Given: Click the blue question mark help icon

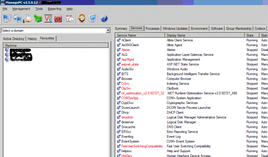Looking at the screenshot, I should click(x=104, y=19).
